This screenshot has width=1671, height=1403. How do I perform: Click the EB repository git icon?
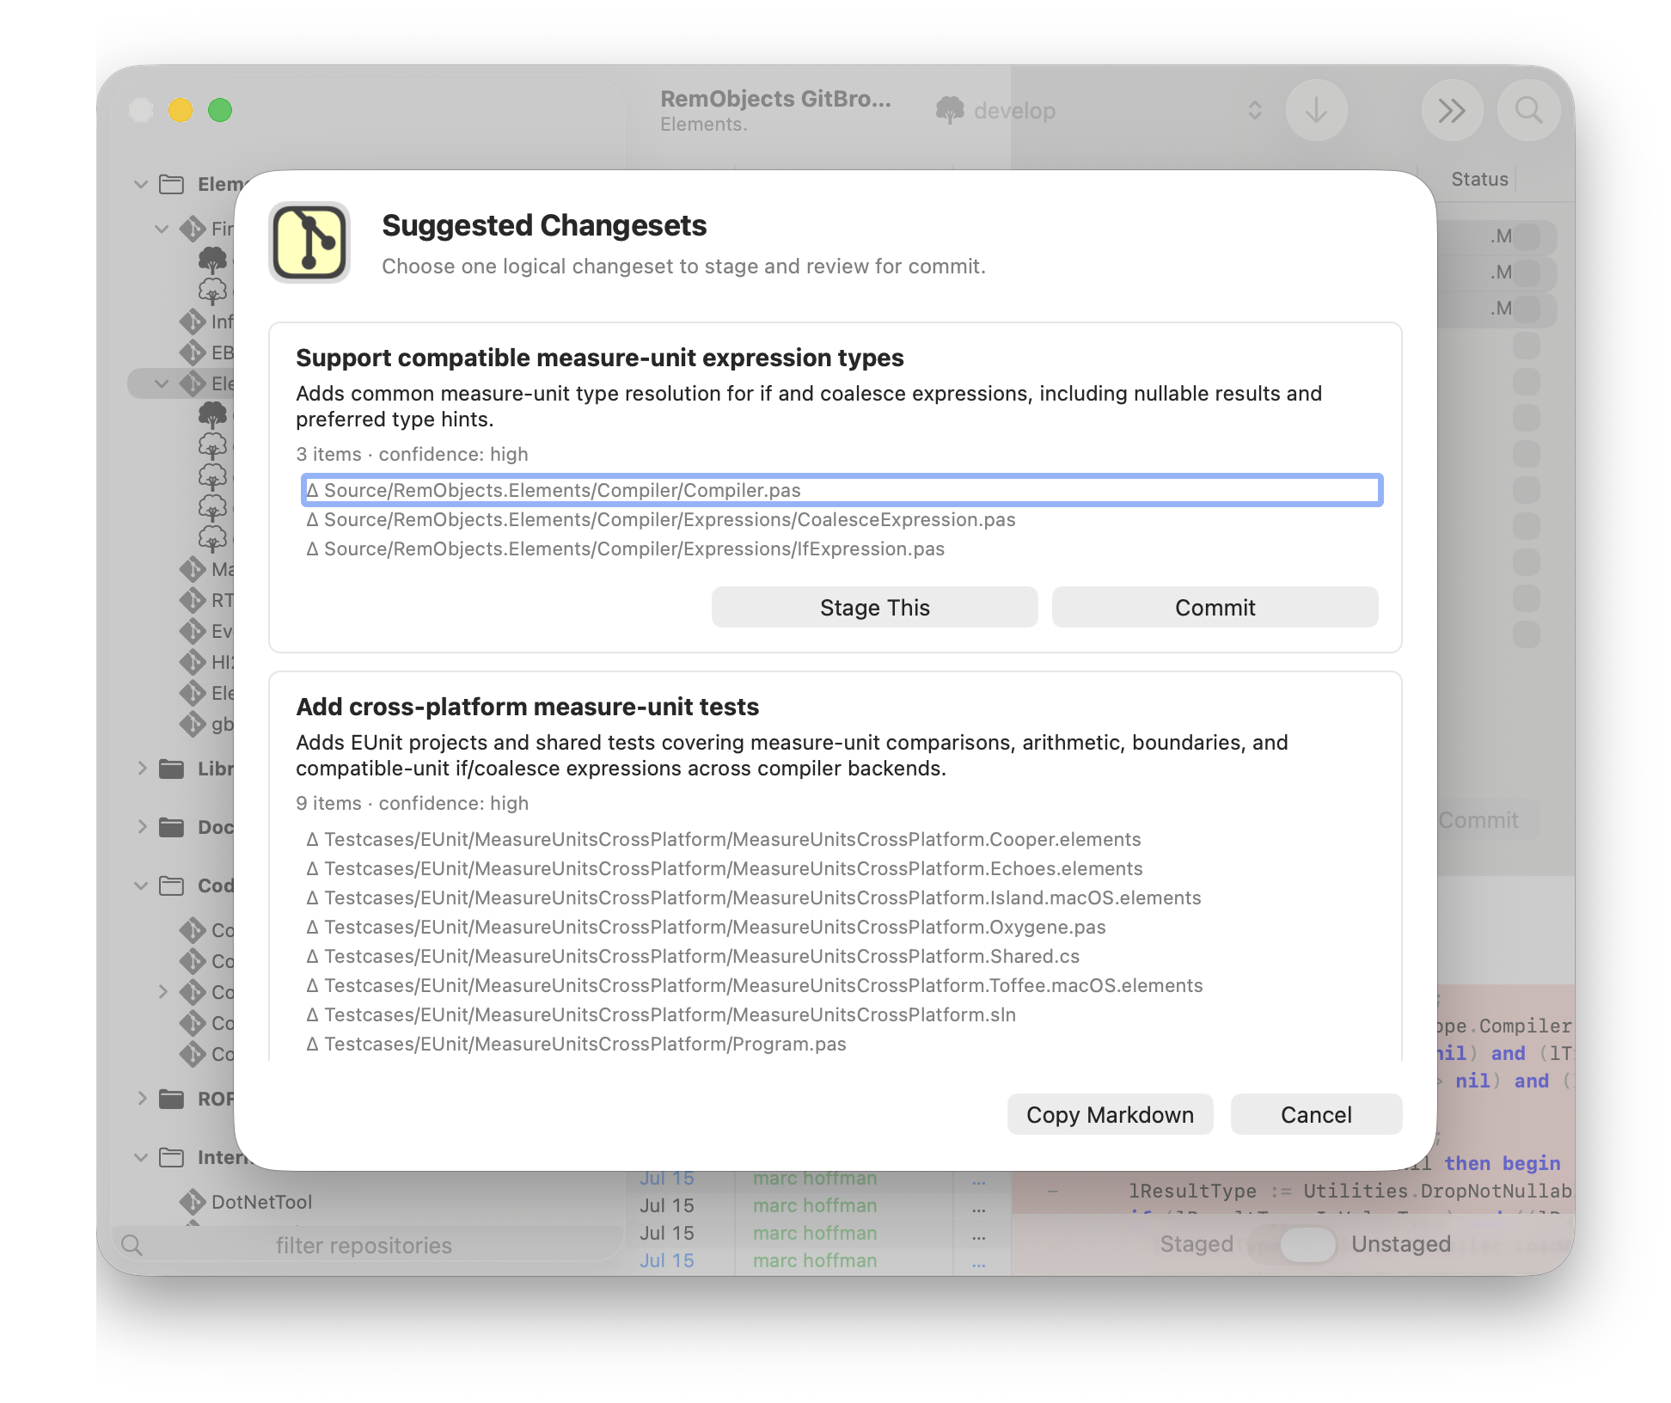[x=193, y=352]
